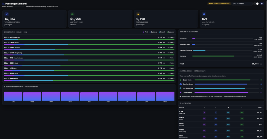
Task: Click the green cash icon on Avg Ticket Price
Action: click(72, 14)
